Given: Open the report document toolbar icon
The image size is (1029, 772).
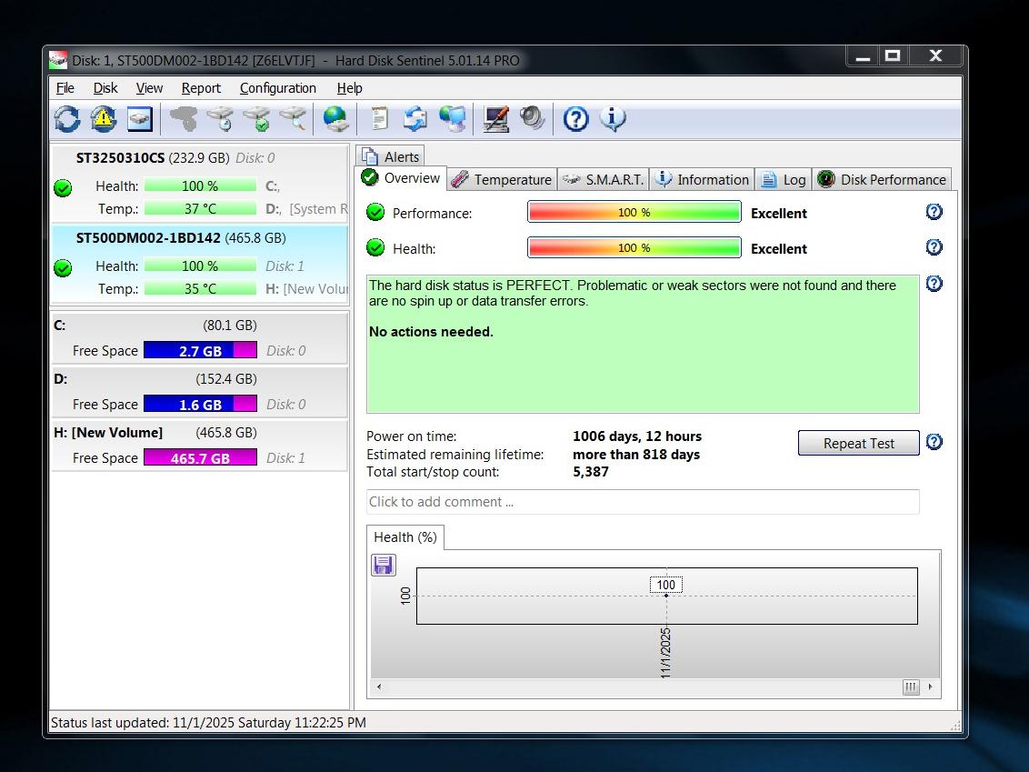Looking at the screenshot, I should point(379,119).
